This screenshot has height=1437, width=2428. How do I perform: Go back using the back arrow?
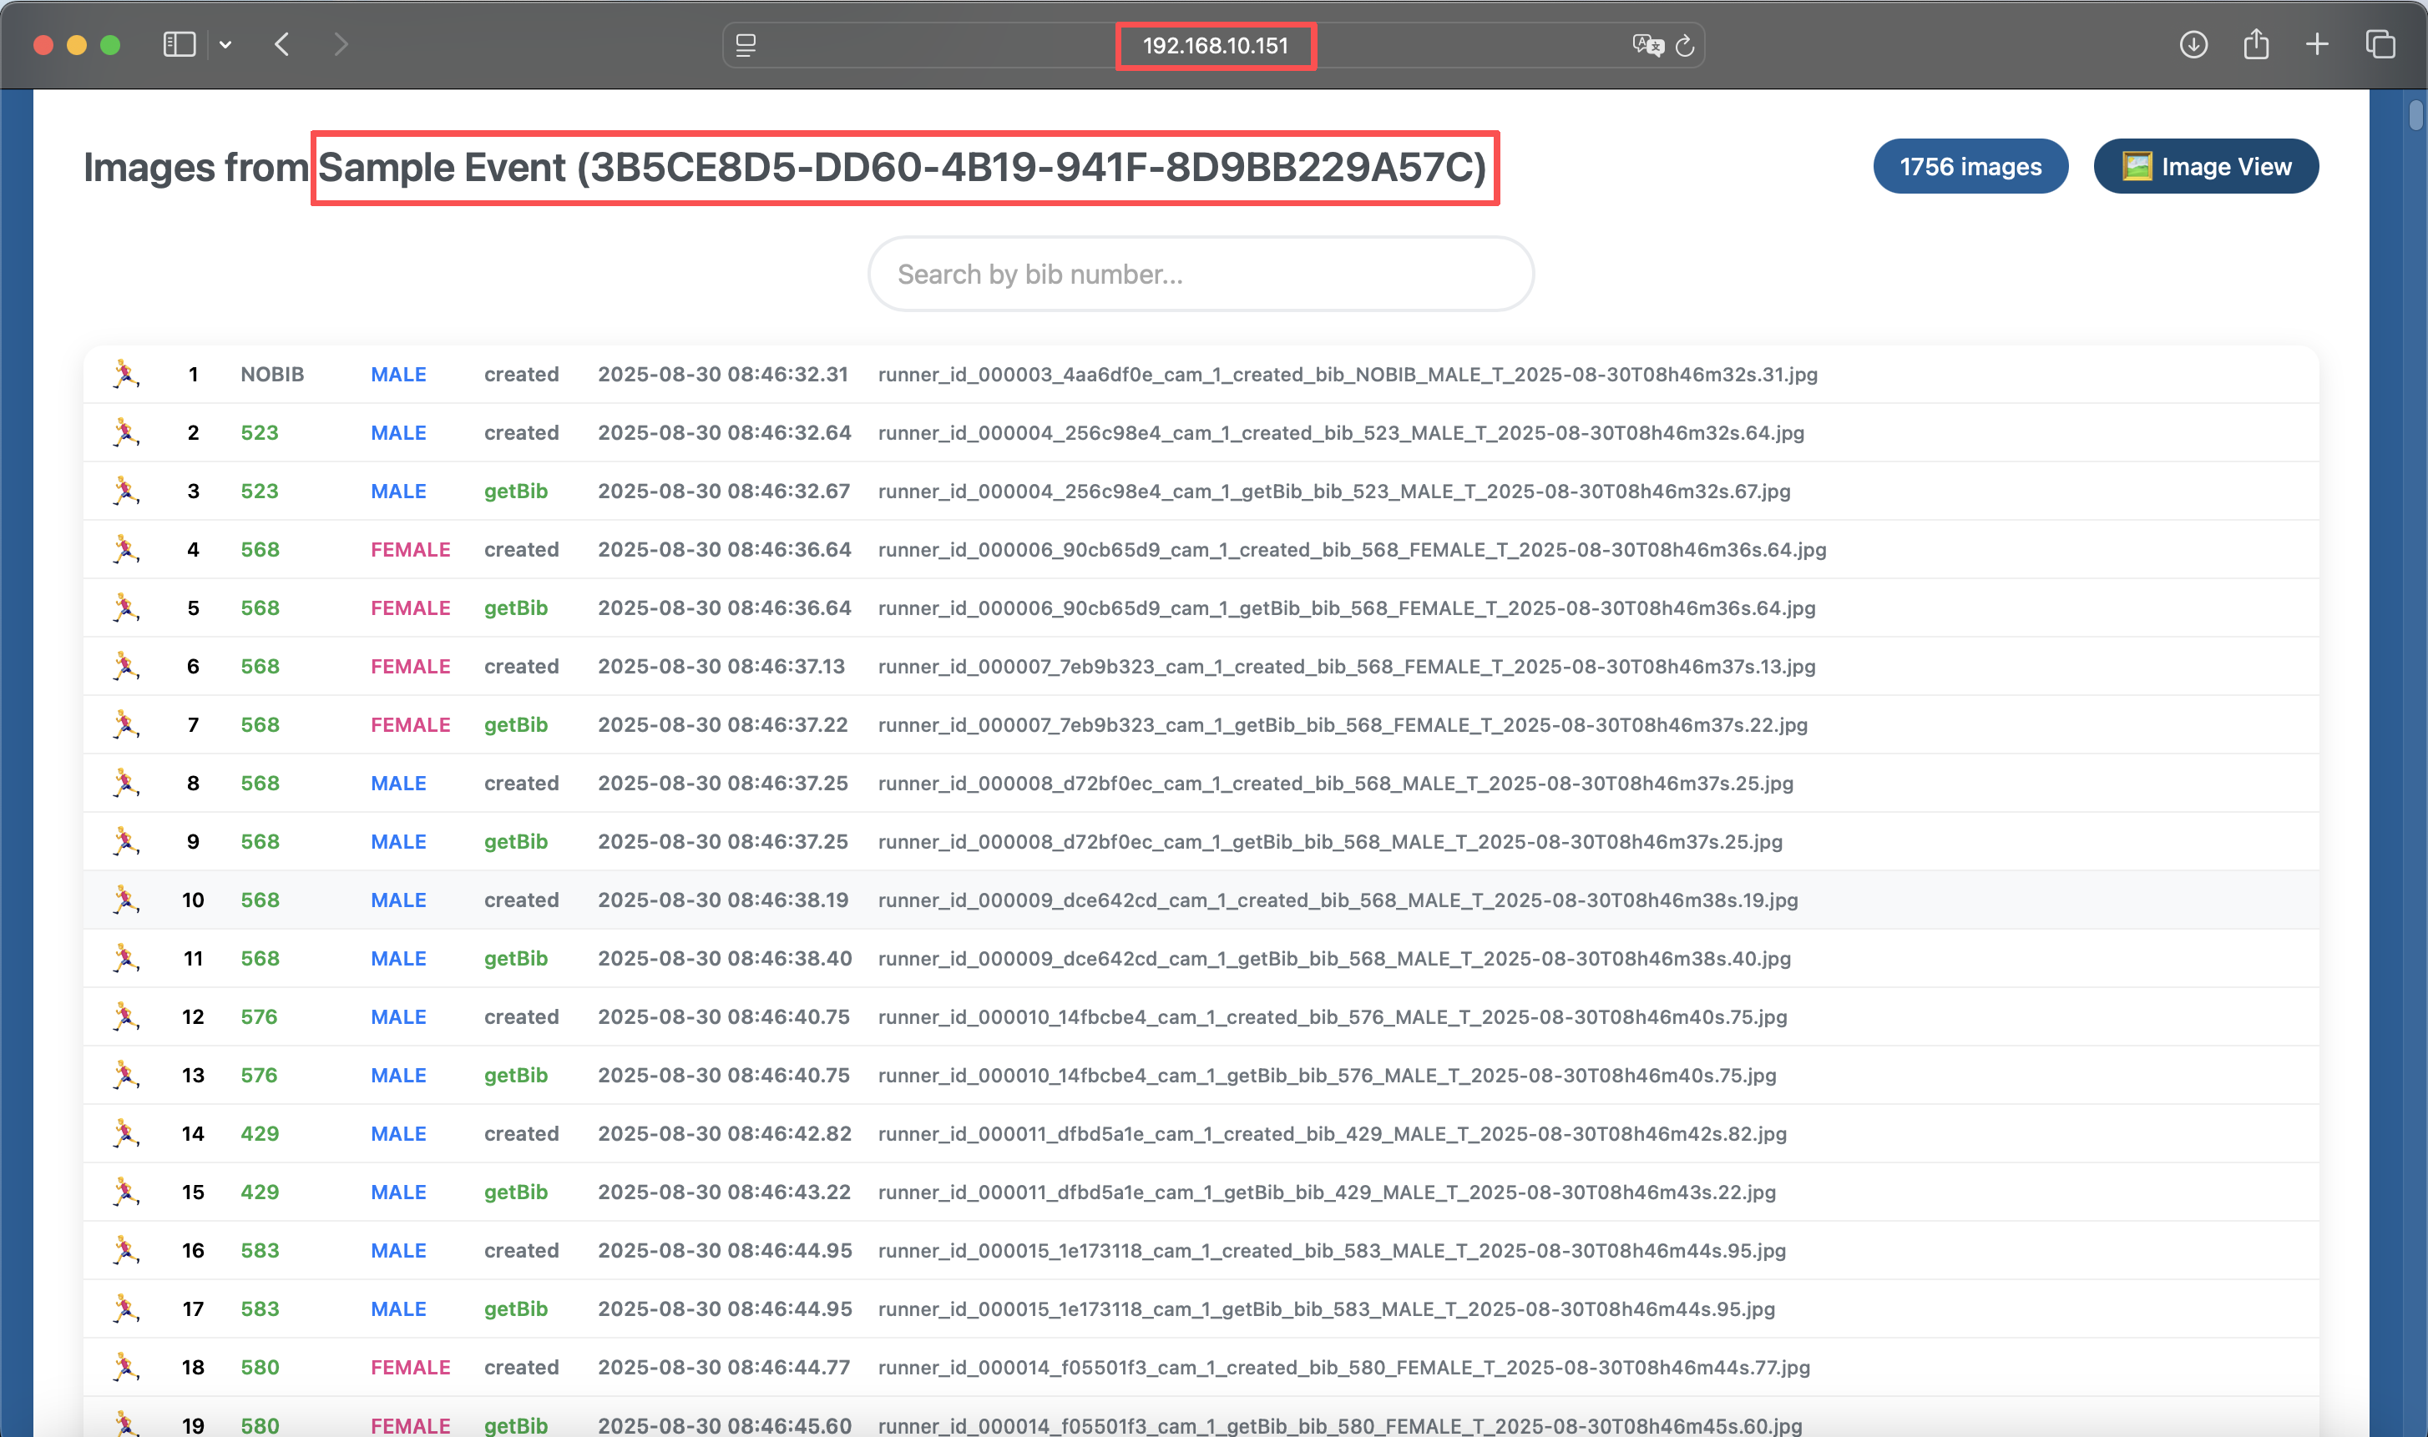pyautogui.click(x=282, y=44)
